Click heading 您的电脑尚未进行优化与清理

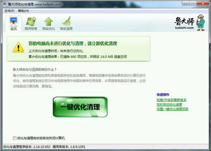(x=73, y=43)
